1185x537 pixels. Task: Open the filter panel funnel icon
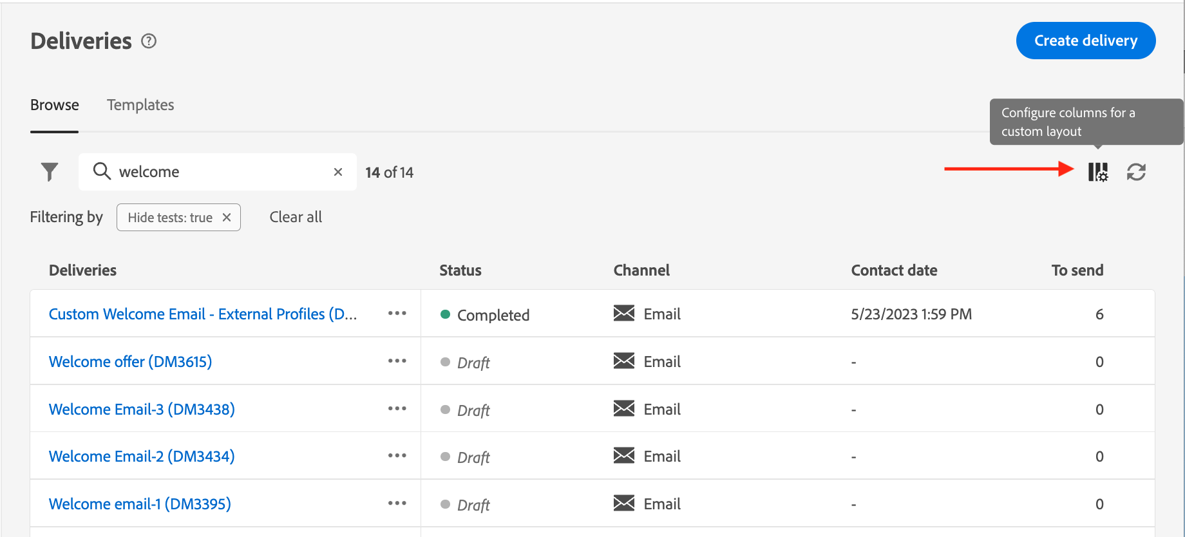coord(50,172)
